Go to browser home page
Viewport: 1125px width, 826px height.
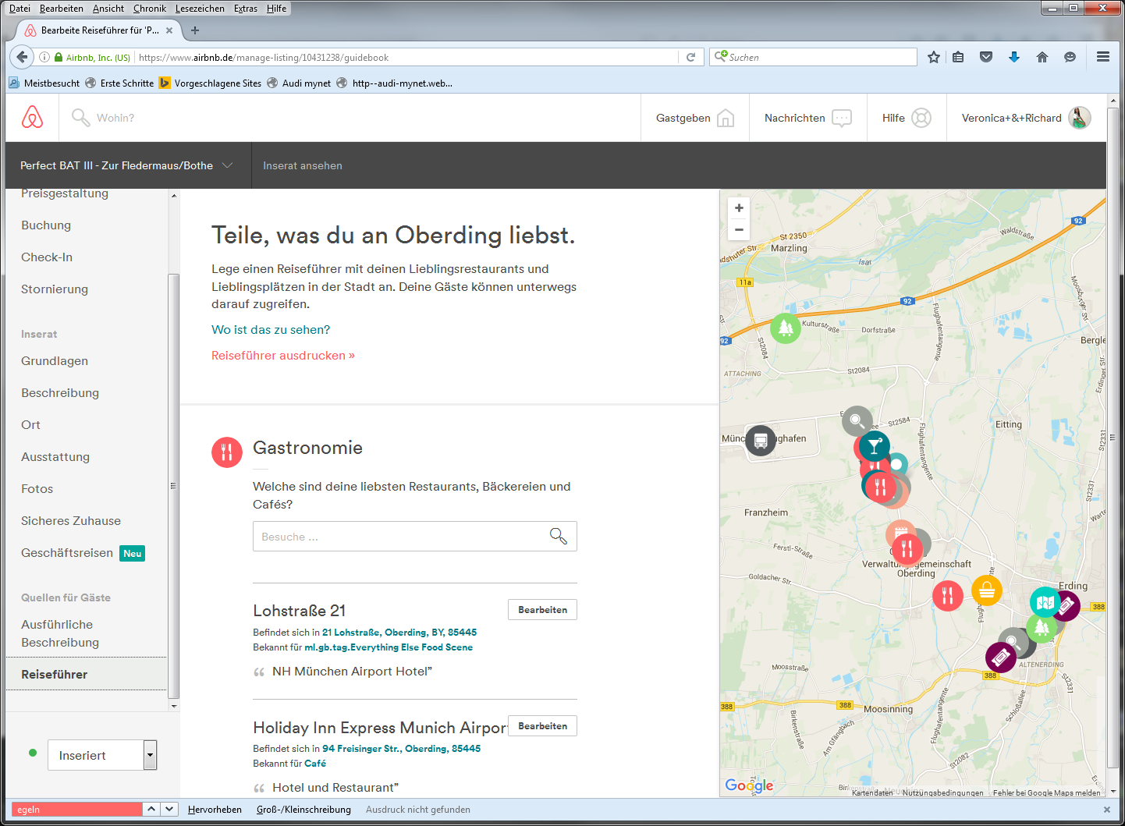pyautogui.click(x=1042, y=57)
